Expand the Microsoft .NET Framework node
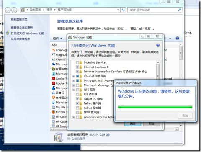 click(73, 81)
